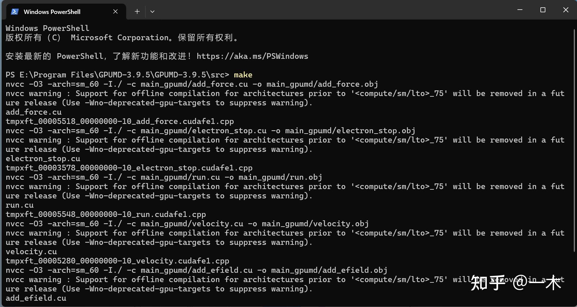Click the velocity.cu output line
577x307 pixels.
click(x=31, y=252)
